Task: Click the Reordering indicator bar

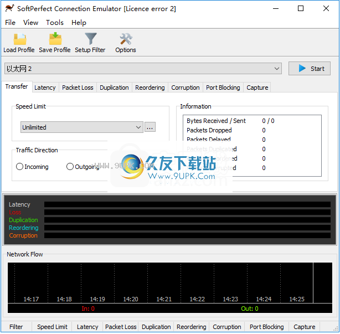Action: coord(187,228)
